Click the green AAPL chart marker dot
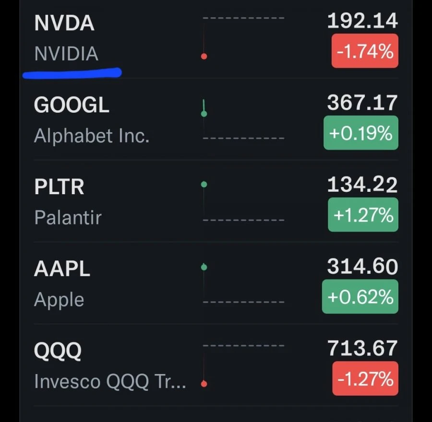 pyautogui.click(x=204, y=267)
